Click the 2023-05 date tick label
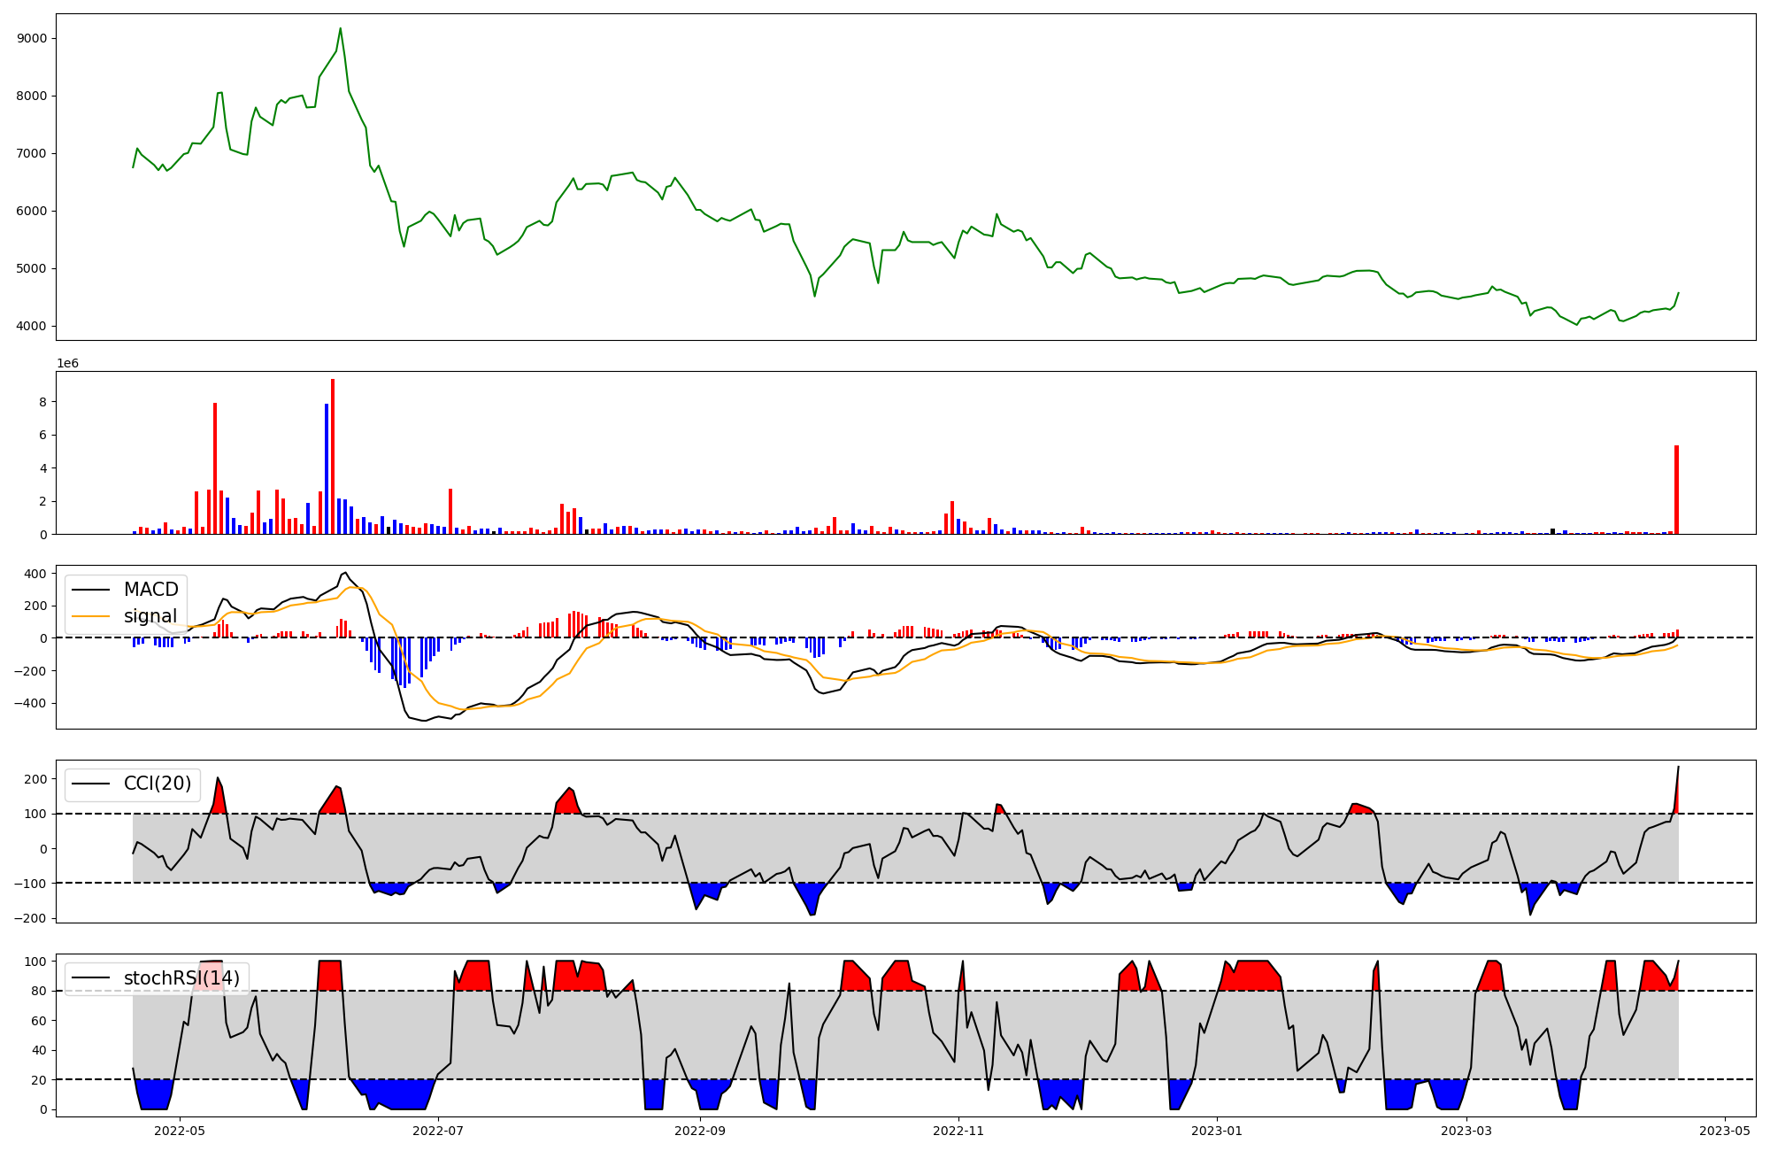Viewport: 1770px width, 1151px height. click(x=1725, y=1131)
